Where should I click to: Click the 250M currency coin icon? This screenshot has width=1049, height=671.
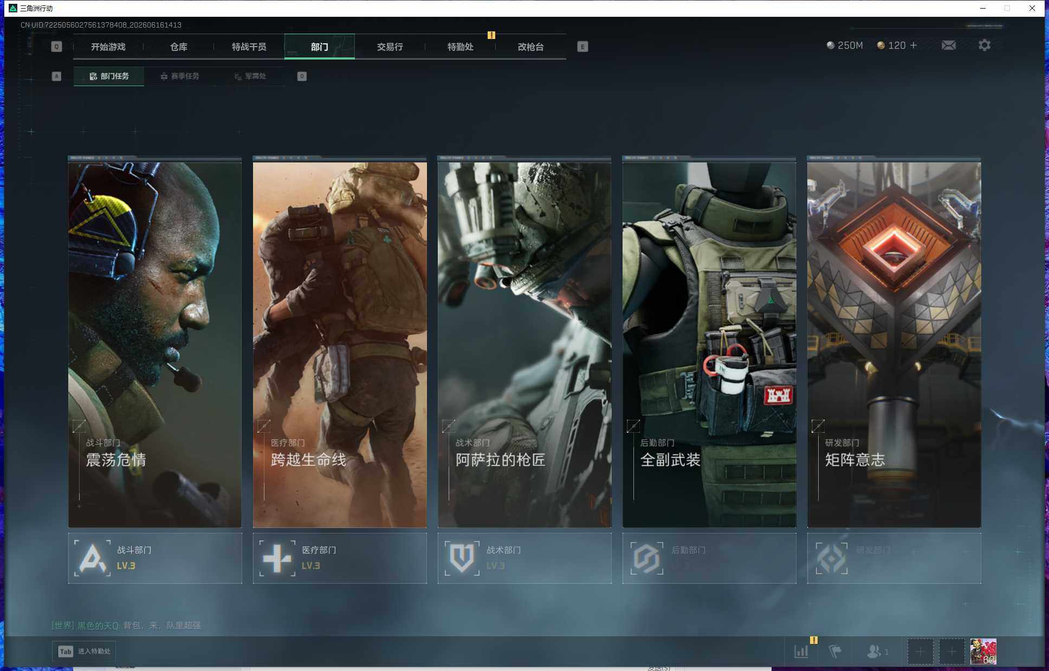click(830, 45)
